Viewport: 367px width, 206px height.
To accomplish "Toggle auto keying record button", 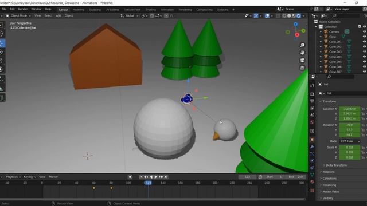I will 130,177.
